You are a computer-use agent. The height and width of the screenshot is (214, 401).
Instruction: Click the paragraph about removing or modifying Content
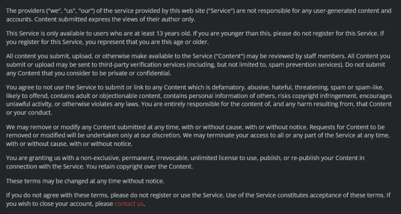coord(198,135)
